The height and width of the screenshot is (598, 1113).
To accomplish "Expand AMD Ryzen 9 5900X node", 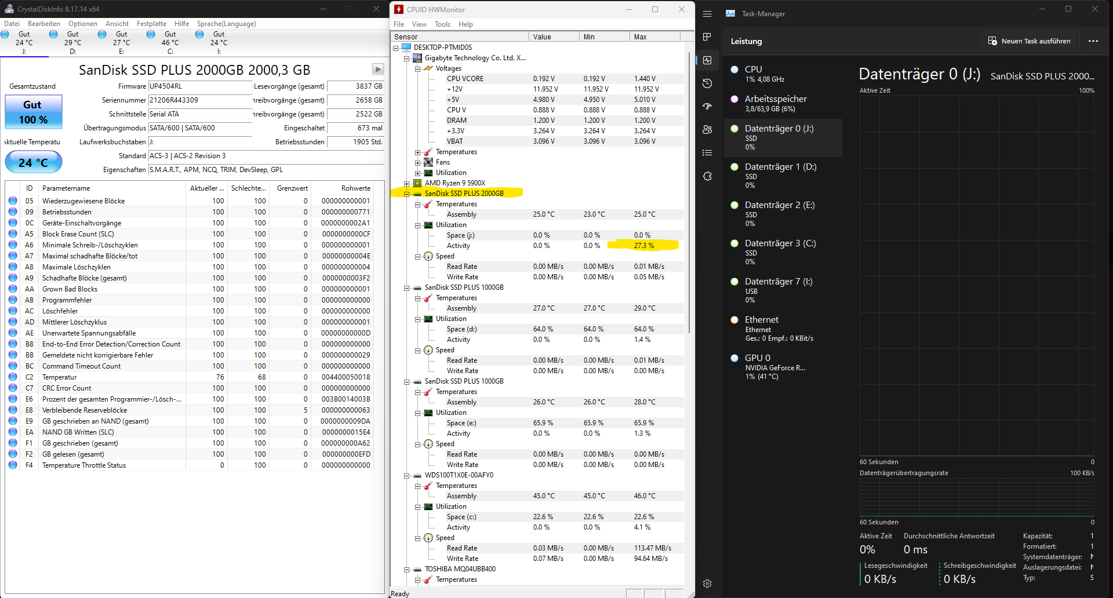I will [407, 184].
